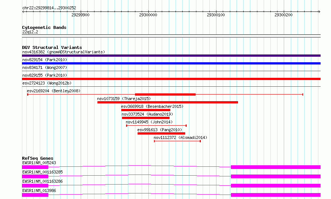The image size is (331, 199).
Task: Open the EWSR1|NM_001163285 transcript label
Action: click(42, 172)
